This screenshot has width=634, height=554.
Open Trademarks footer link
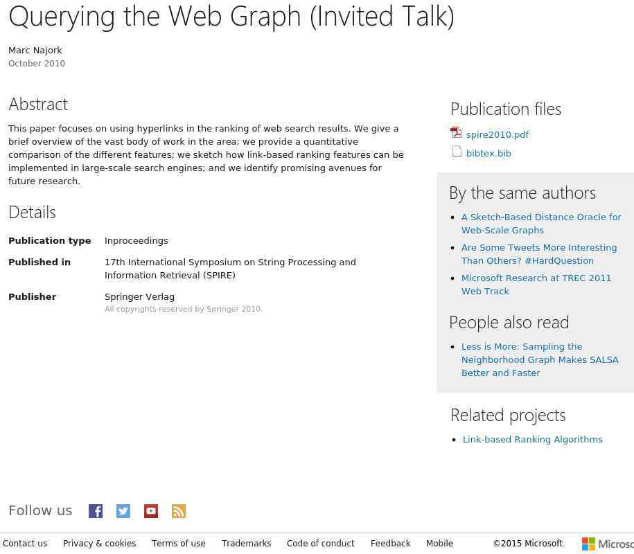246,544
